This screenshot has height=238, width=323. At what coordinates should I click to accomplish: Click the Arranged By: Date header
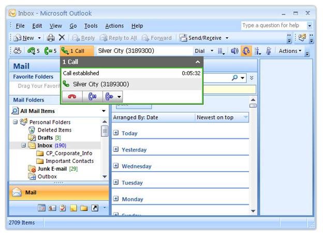coord(153,118)
